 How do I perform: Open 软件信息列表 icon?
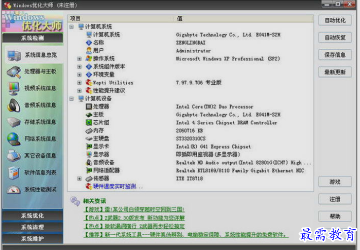coord(14,173)
